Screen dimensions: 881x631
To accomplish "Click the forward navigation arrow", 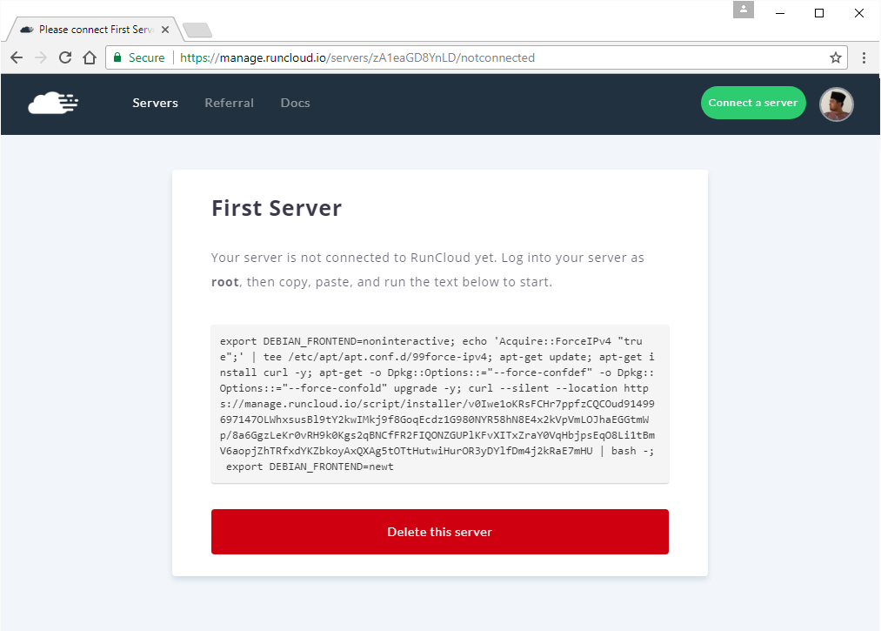I will click(x=40, y=57).
